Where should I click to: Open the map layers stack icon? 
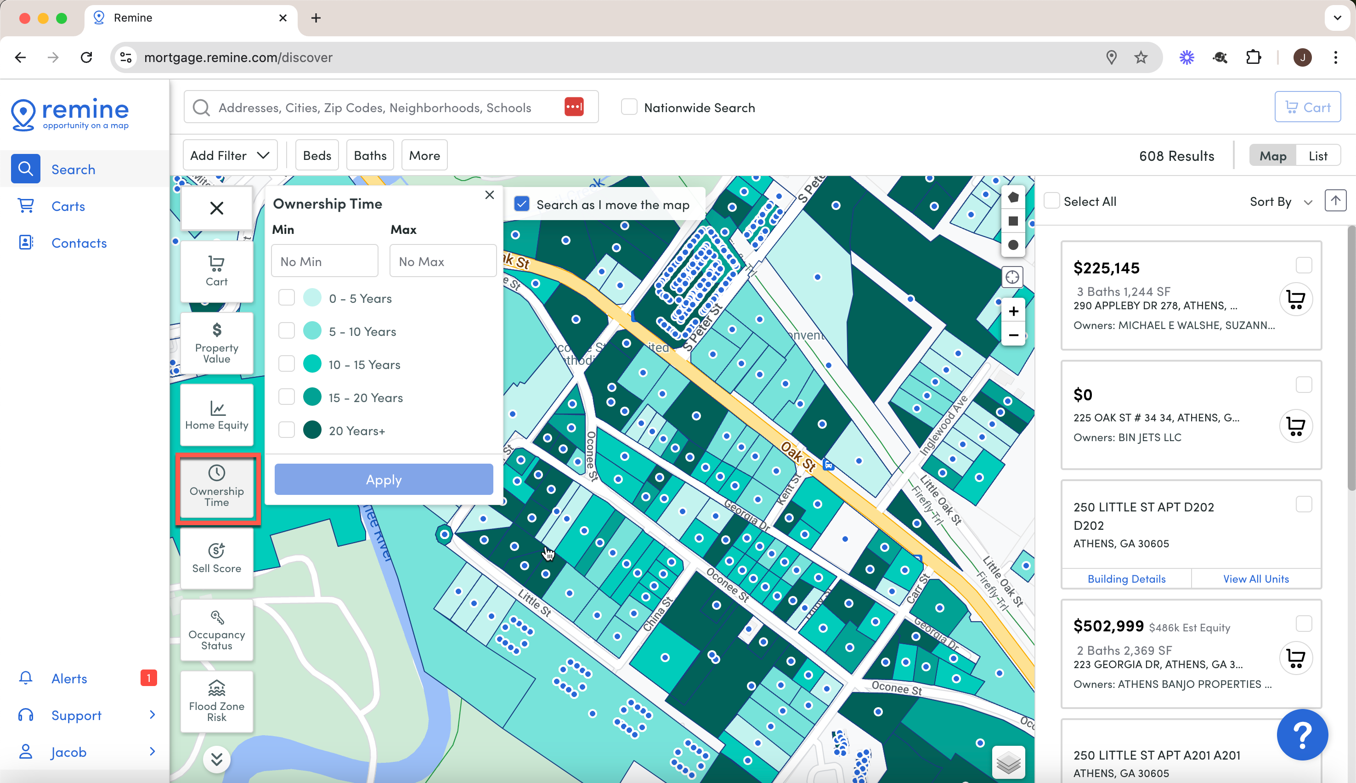point(1008,762)
